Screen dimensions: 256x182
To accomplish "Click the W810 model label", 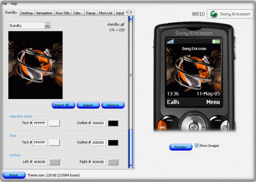I will 198,14.
